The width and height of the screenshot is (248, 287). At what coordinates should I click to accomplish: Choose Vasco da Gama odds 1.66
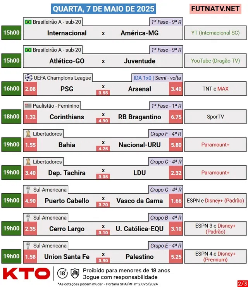point(176,201)
